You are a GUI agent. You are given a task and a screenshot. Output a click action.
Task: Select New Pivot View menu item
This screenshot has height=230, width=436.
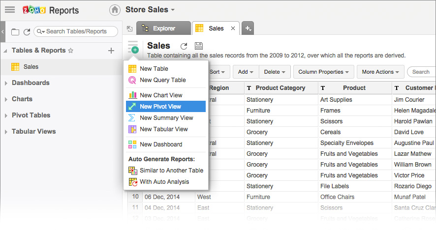160,107
